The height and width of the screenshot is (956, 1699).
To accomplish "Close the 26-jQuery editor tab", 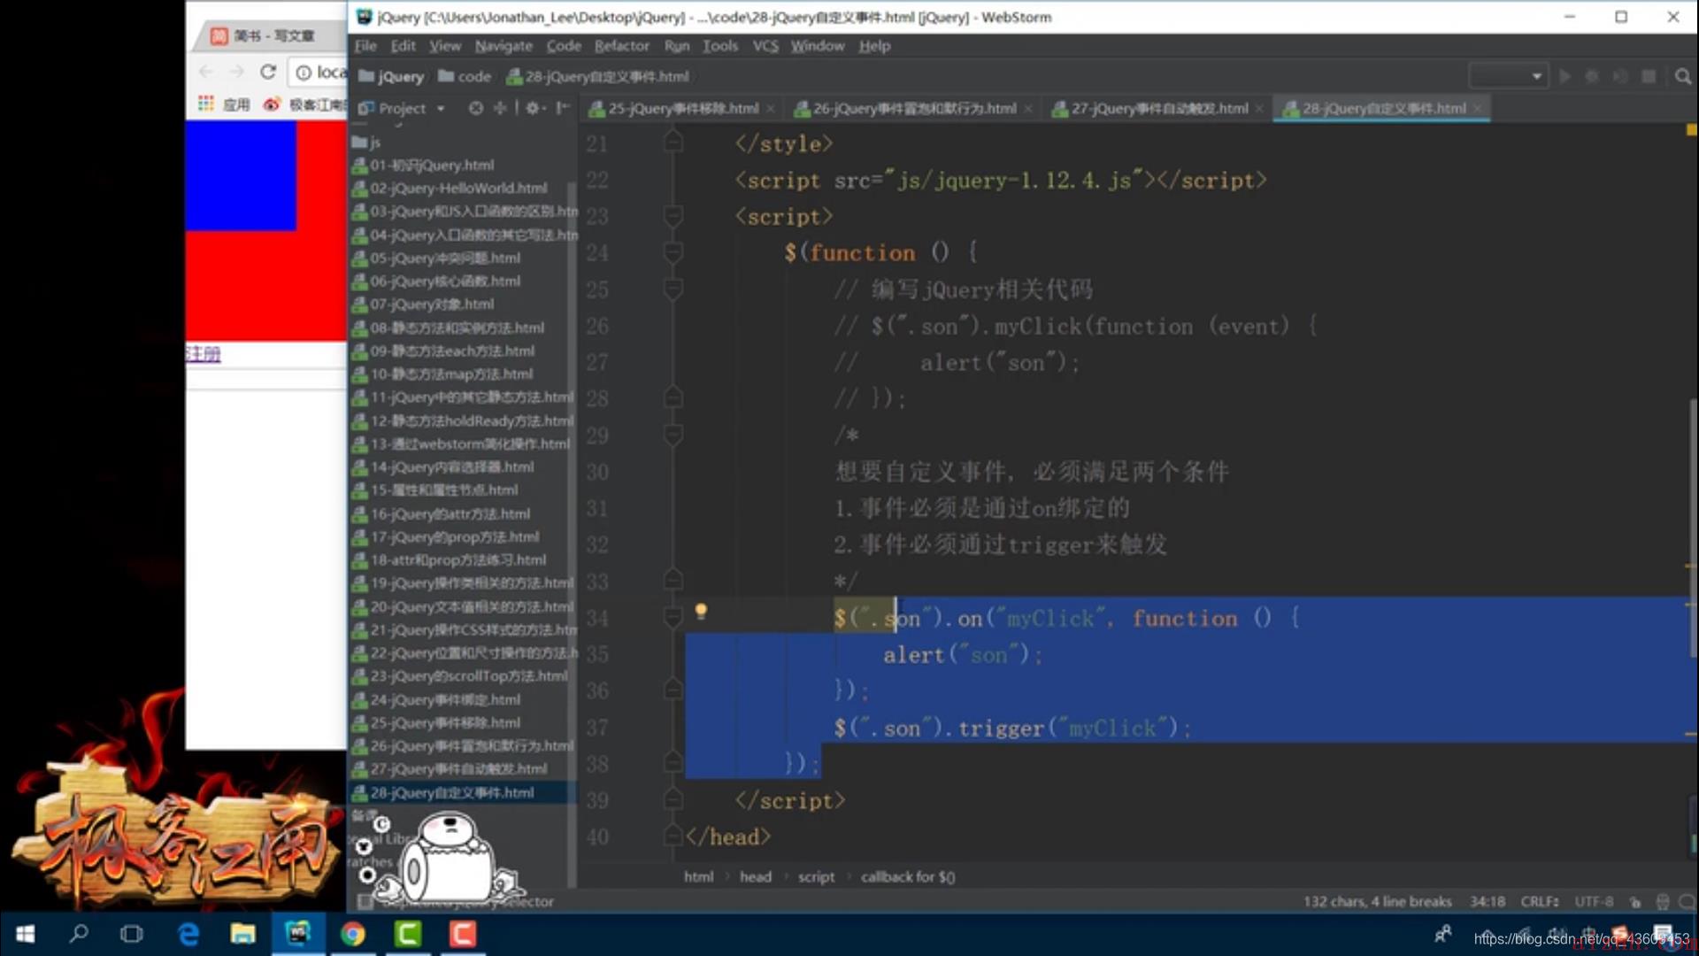I will click(x=1028, y=109).
